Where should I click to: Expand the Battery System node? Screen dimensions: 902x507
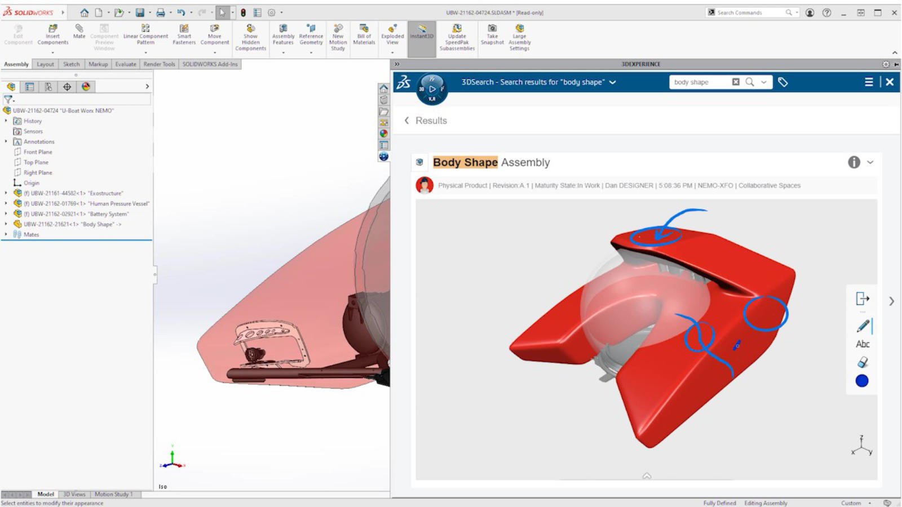tap(6, 214)
